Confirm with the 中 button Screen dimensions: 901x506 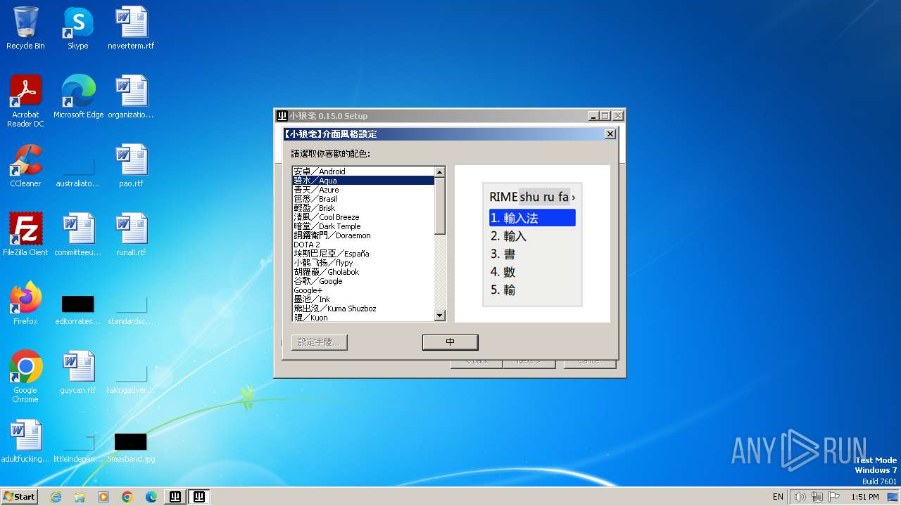point(450,342)
